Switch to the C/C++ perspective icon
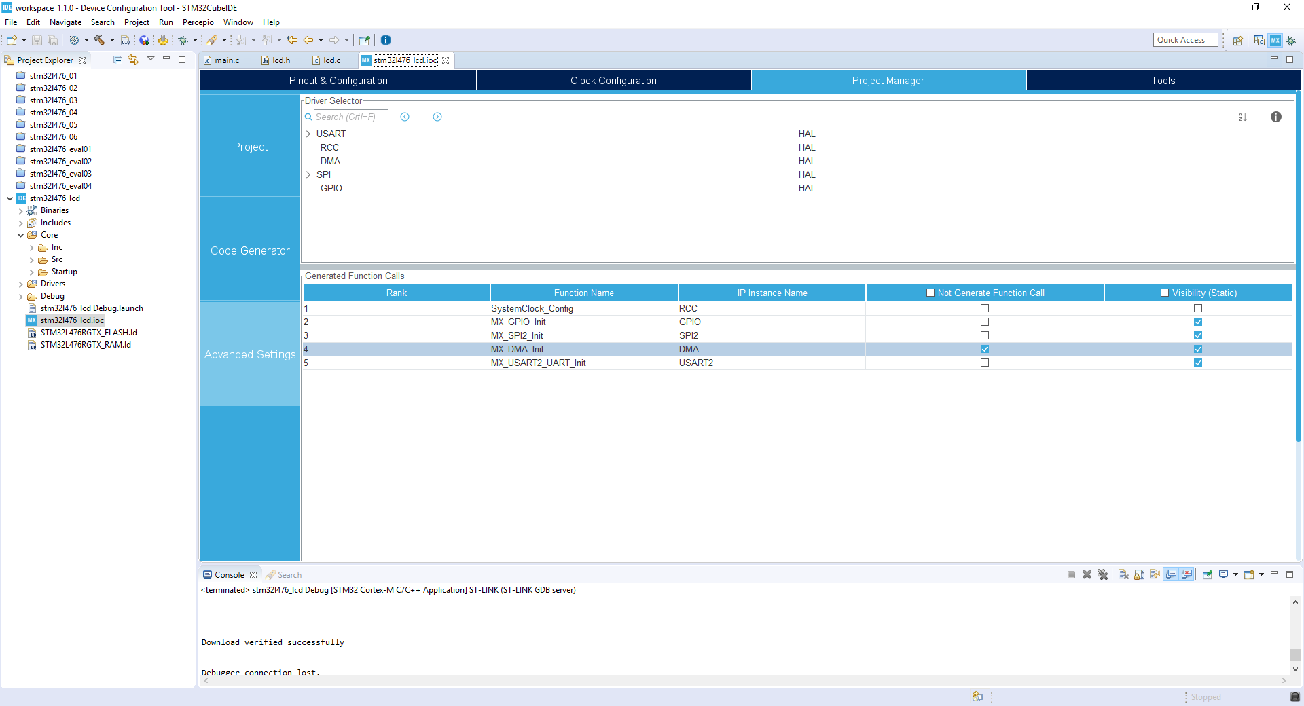 (x=1258, y=41)
